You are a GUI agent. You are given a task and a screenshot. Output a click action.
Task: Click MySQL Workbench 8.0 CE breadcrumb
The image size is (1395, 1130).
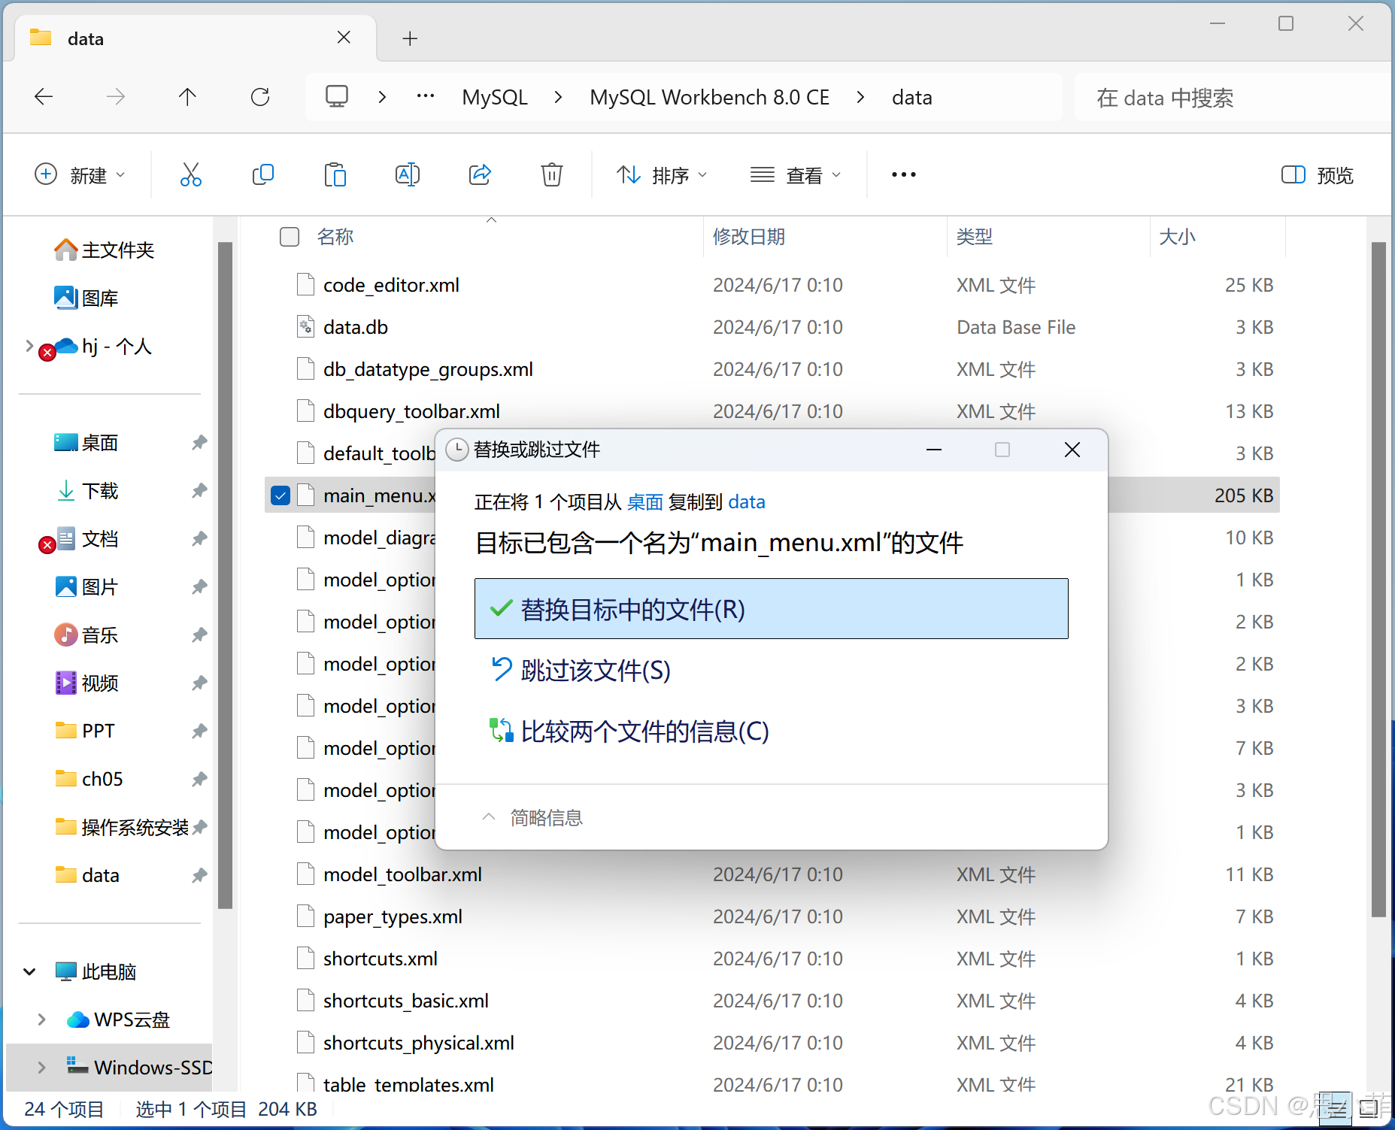click(709, 97)
